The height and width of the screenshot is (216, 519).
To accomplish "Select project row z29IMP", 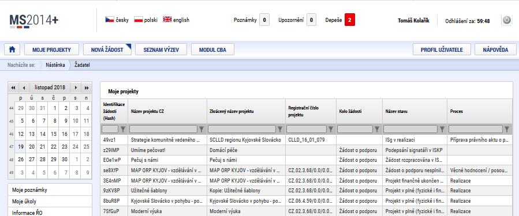I will pos(307,150).
